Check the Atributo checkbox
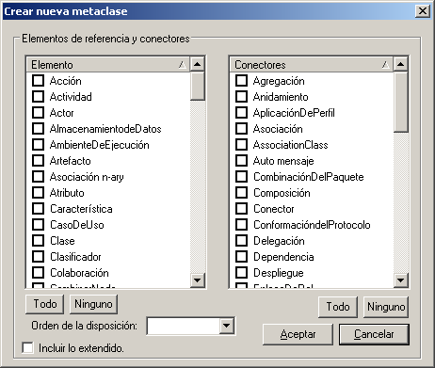Viewport: 435px width, 368px height. coord(38,193)
